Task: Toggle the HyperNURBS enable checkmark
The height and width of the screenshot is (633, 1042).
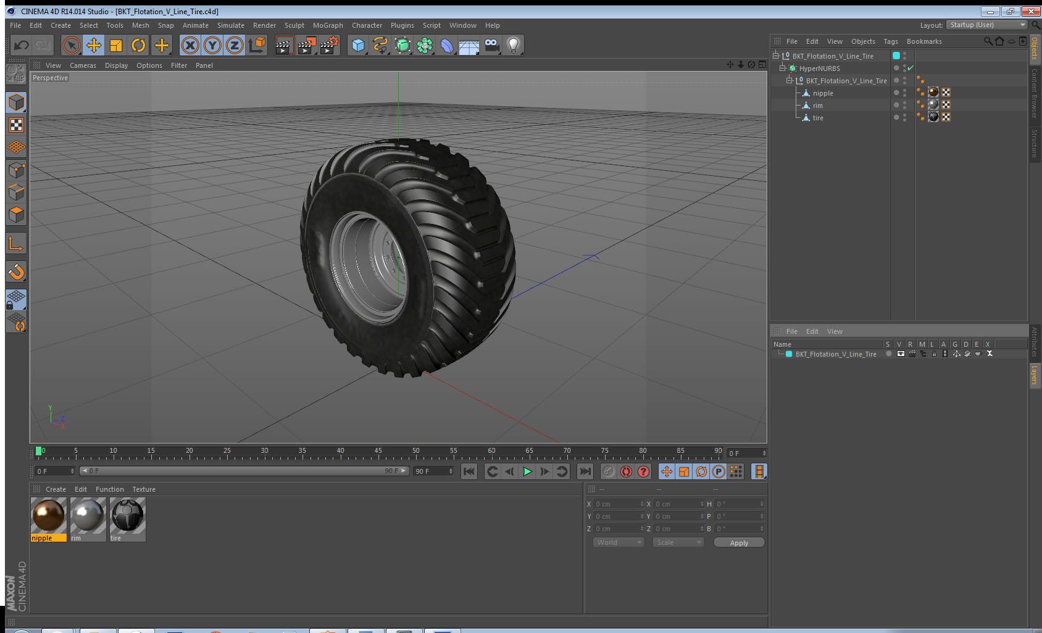Action: 911,68
